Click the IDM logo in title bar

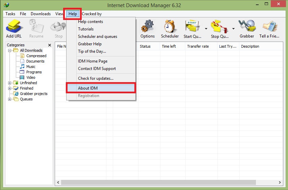7,5
